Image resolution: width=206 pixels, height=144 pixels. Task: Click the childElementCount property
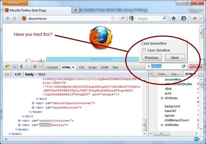point(177,120)
